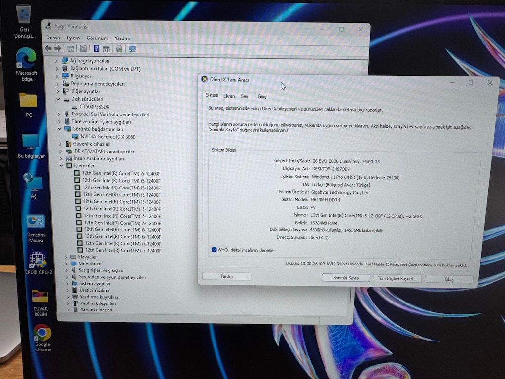Screen dimensions: 505x379
Task: Select the Recycle Bin (Geri Dönüşüm) desktop icon
Action: click(x=24, y=21)
